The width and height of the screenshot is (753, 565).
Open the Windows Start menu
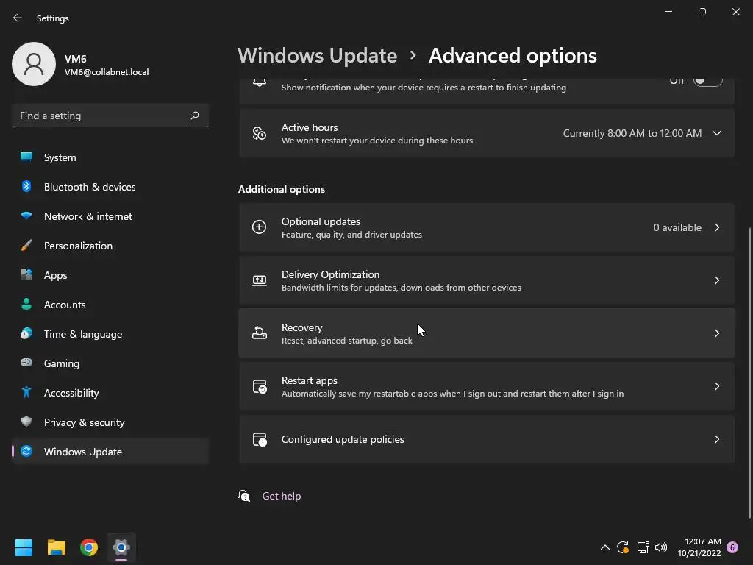tap(24, 547)
